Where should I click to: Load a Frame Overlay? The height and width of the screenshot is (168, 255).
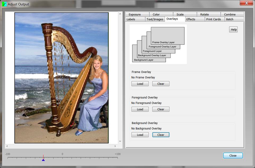click(140, 84)
